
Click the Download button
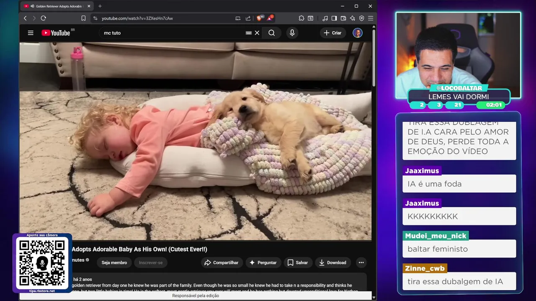point(332,263)
